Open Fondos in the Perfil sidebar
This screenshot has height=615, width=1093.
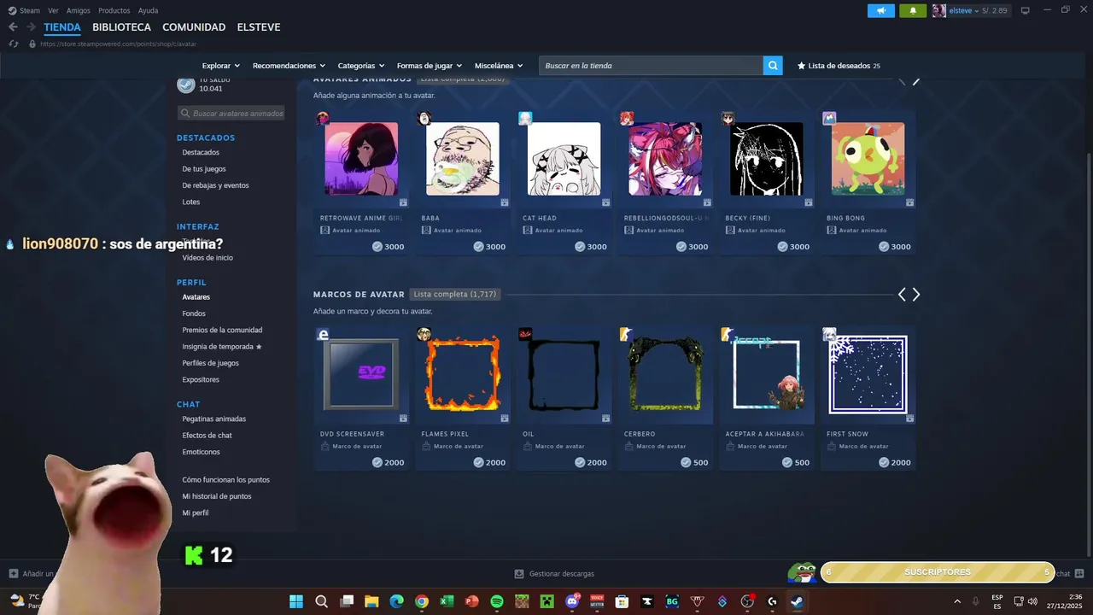194,313
